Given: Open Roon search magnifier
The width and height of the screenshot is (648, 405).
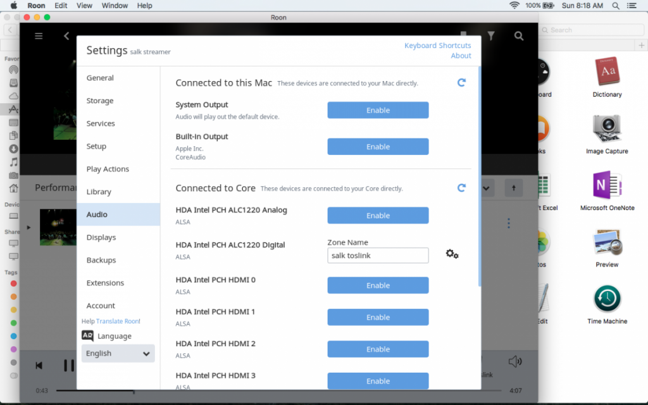Looking at the screenshot, I should click(519, 36).
